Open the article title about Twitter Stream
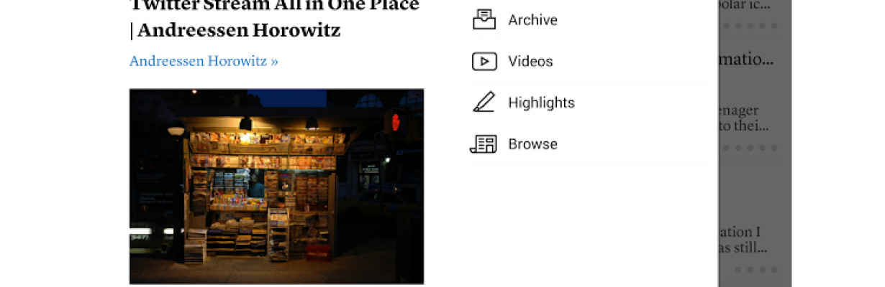 pos(274,19)
